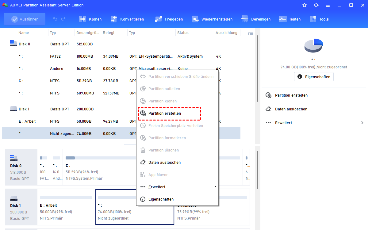
Task: Click the Eigenschaften button in right panel
Action: tap(314, 77)
